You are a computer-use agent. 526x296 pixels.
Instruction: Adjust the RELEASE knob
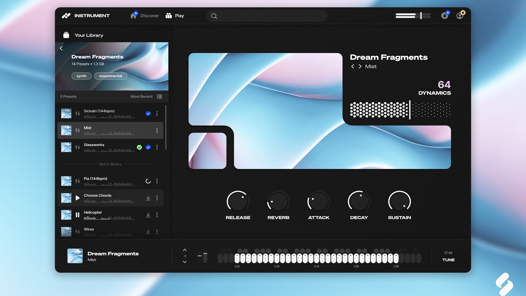pyautogui.click(x=238, y=201)
